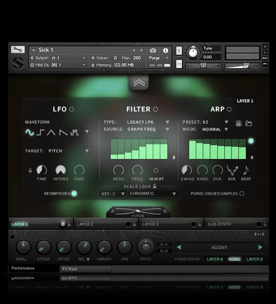Select the sine waveform icon

click(29, 132)
